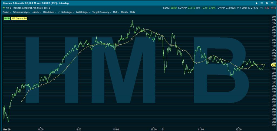This screenshot has height=131, width=277.
Task: Click the 15:00 time axis label
Action: point(116,129)
